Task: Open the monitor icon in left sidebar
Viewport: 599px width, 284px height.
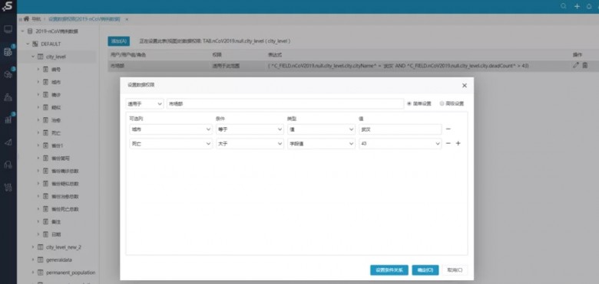Action: (8, 29)
